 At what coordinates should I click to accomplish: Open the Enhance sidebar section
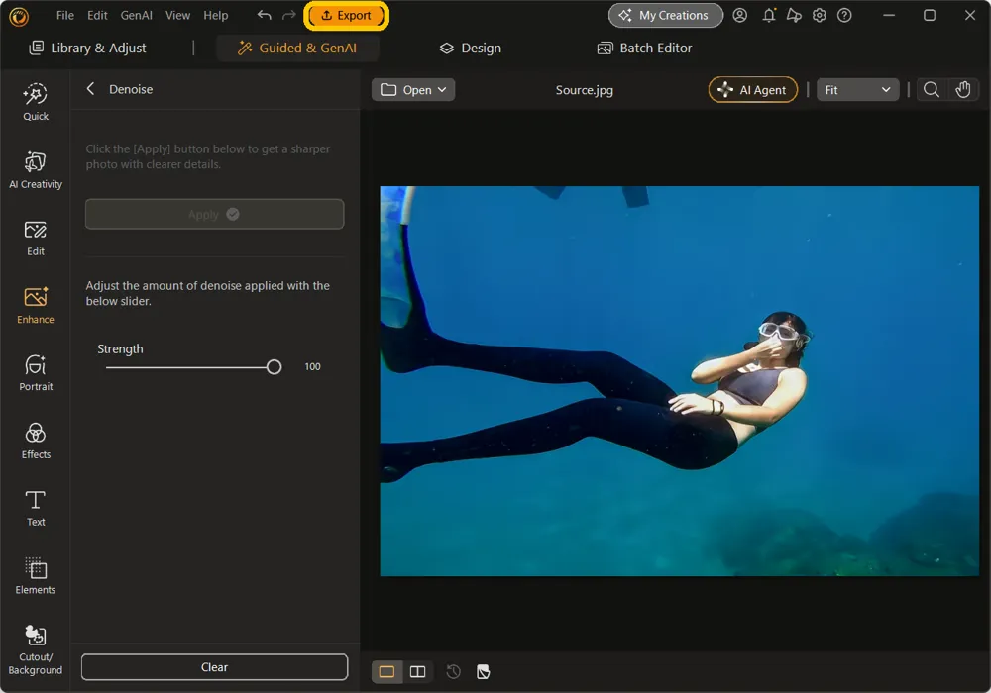[36, 306]
